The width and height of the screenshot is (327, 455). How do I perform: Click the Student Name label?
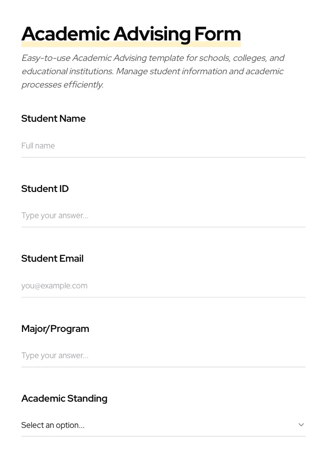[53, 119]
